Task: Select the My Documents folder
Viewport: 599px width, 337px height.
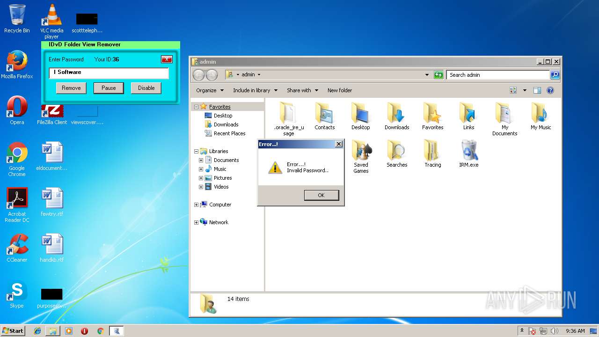Action: pyautogui.click(x=505, y=119)
